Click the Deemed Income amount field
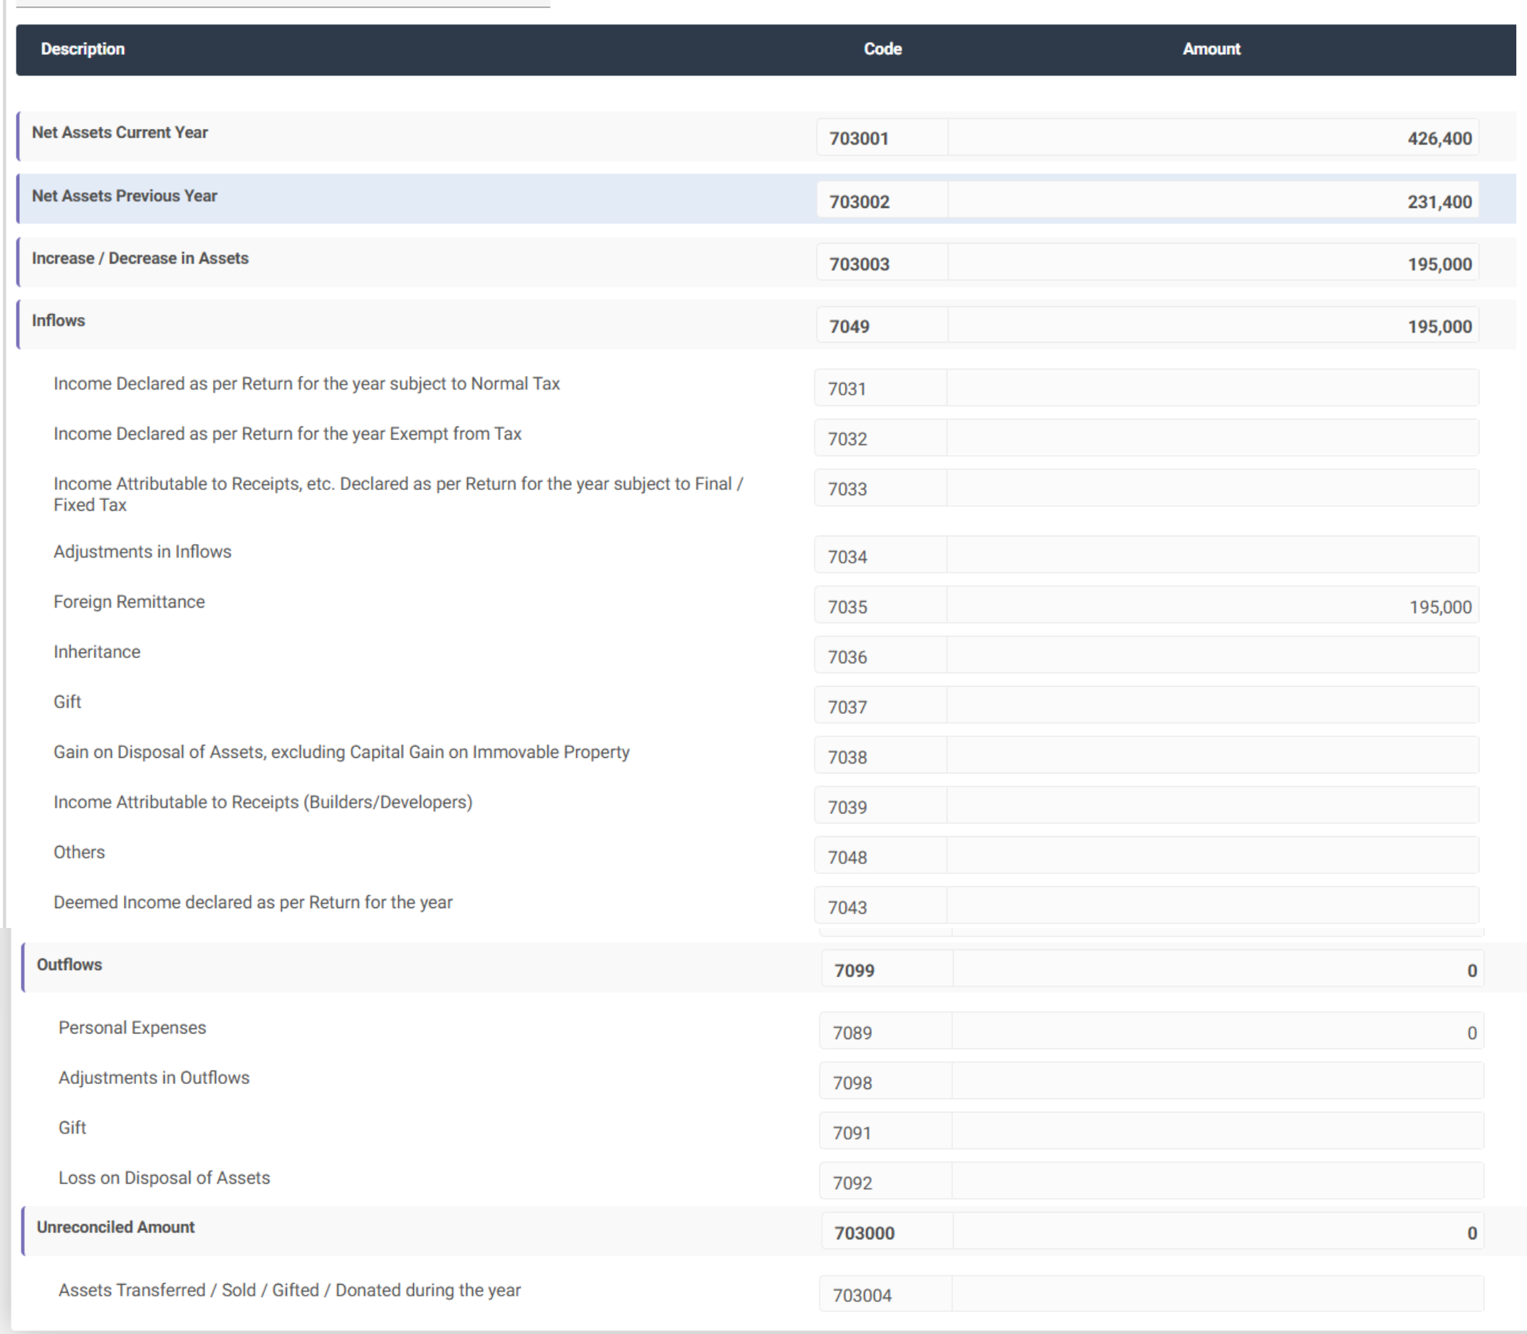Image resolution: width=1527 pixels, height=1334 pixels. click(x=1212, y=905)
